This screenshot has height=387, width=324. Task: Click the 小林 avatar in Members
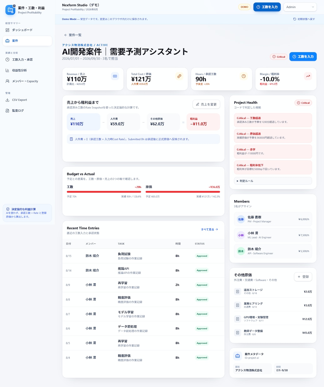(x=241, y=235)
